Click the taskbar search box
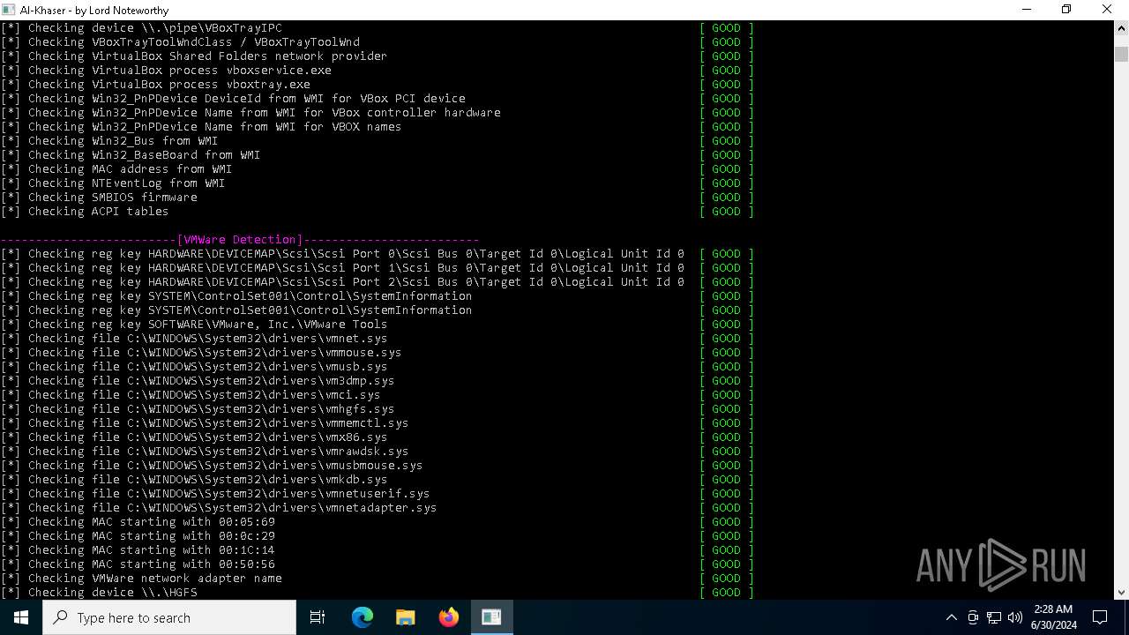 tap(169, 617)
